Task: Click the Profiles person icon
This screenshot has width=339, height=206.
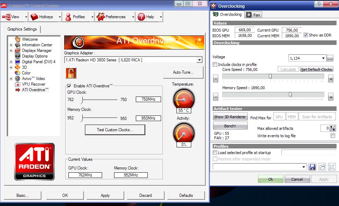Action: pos(68,17)
